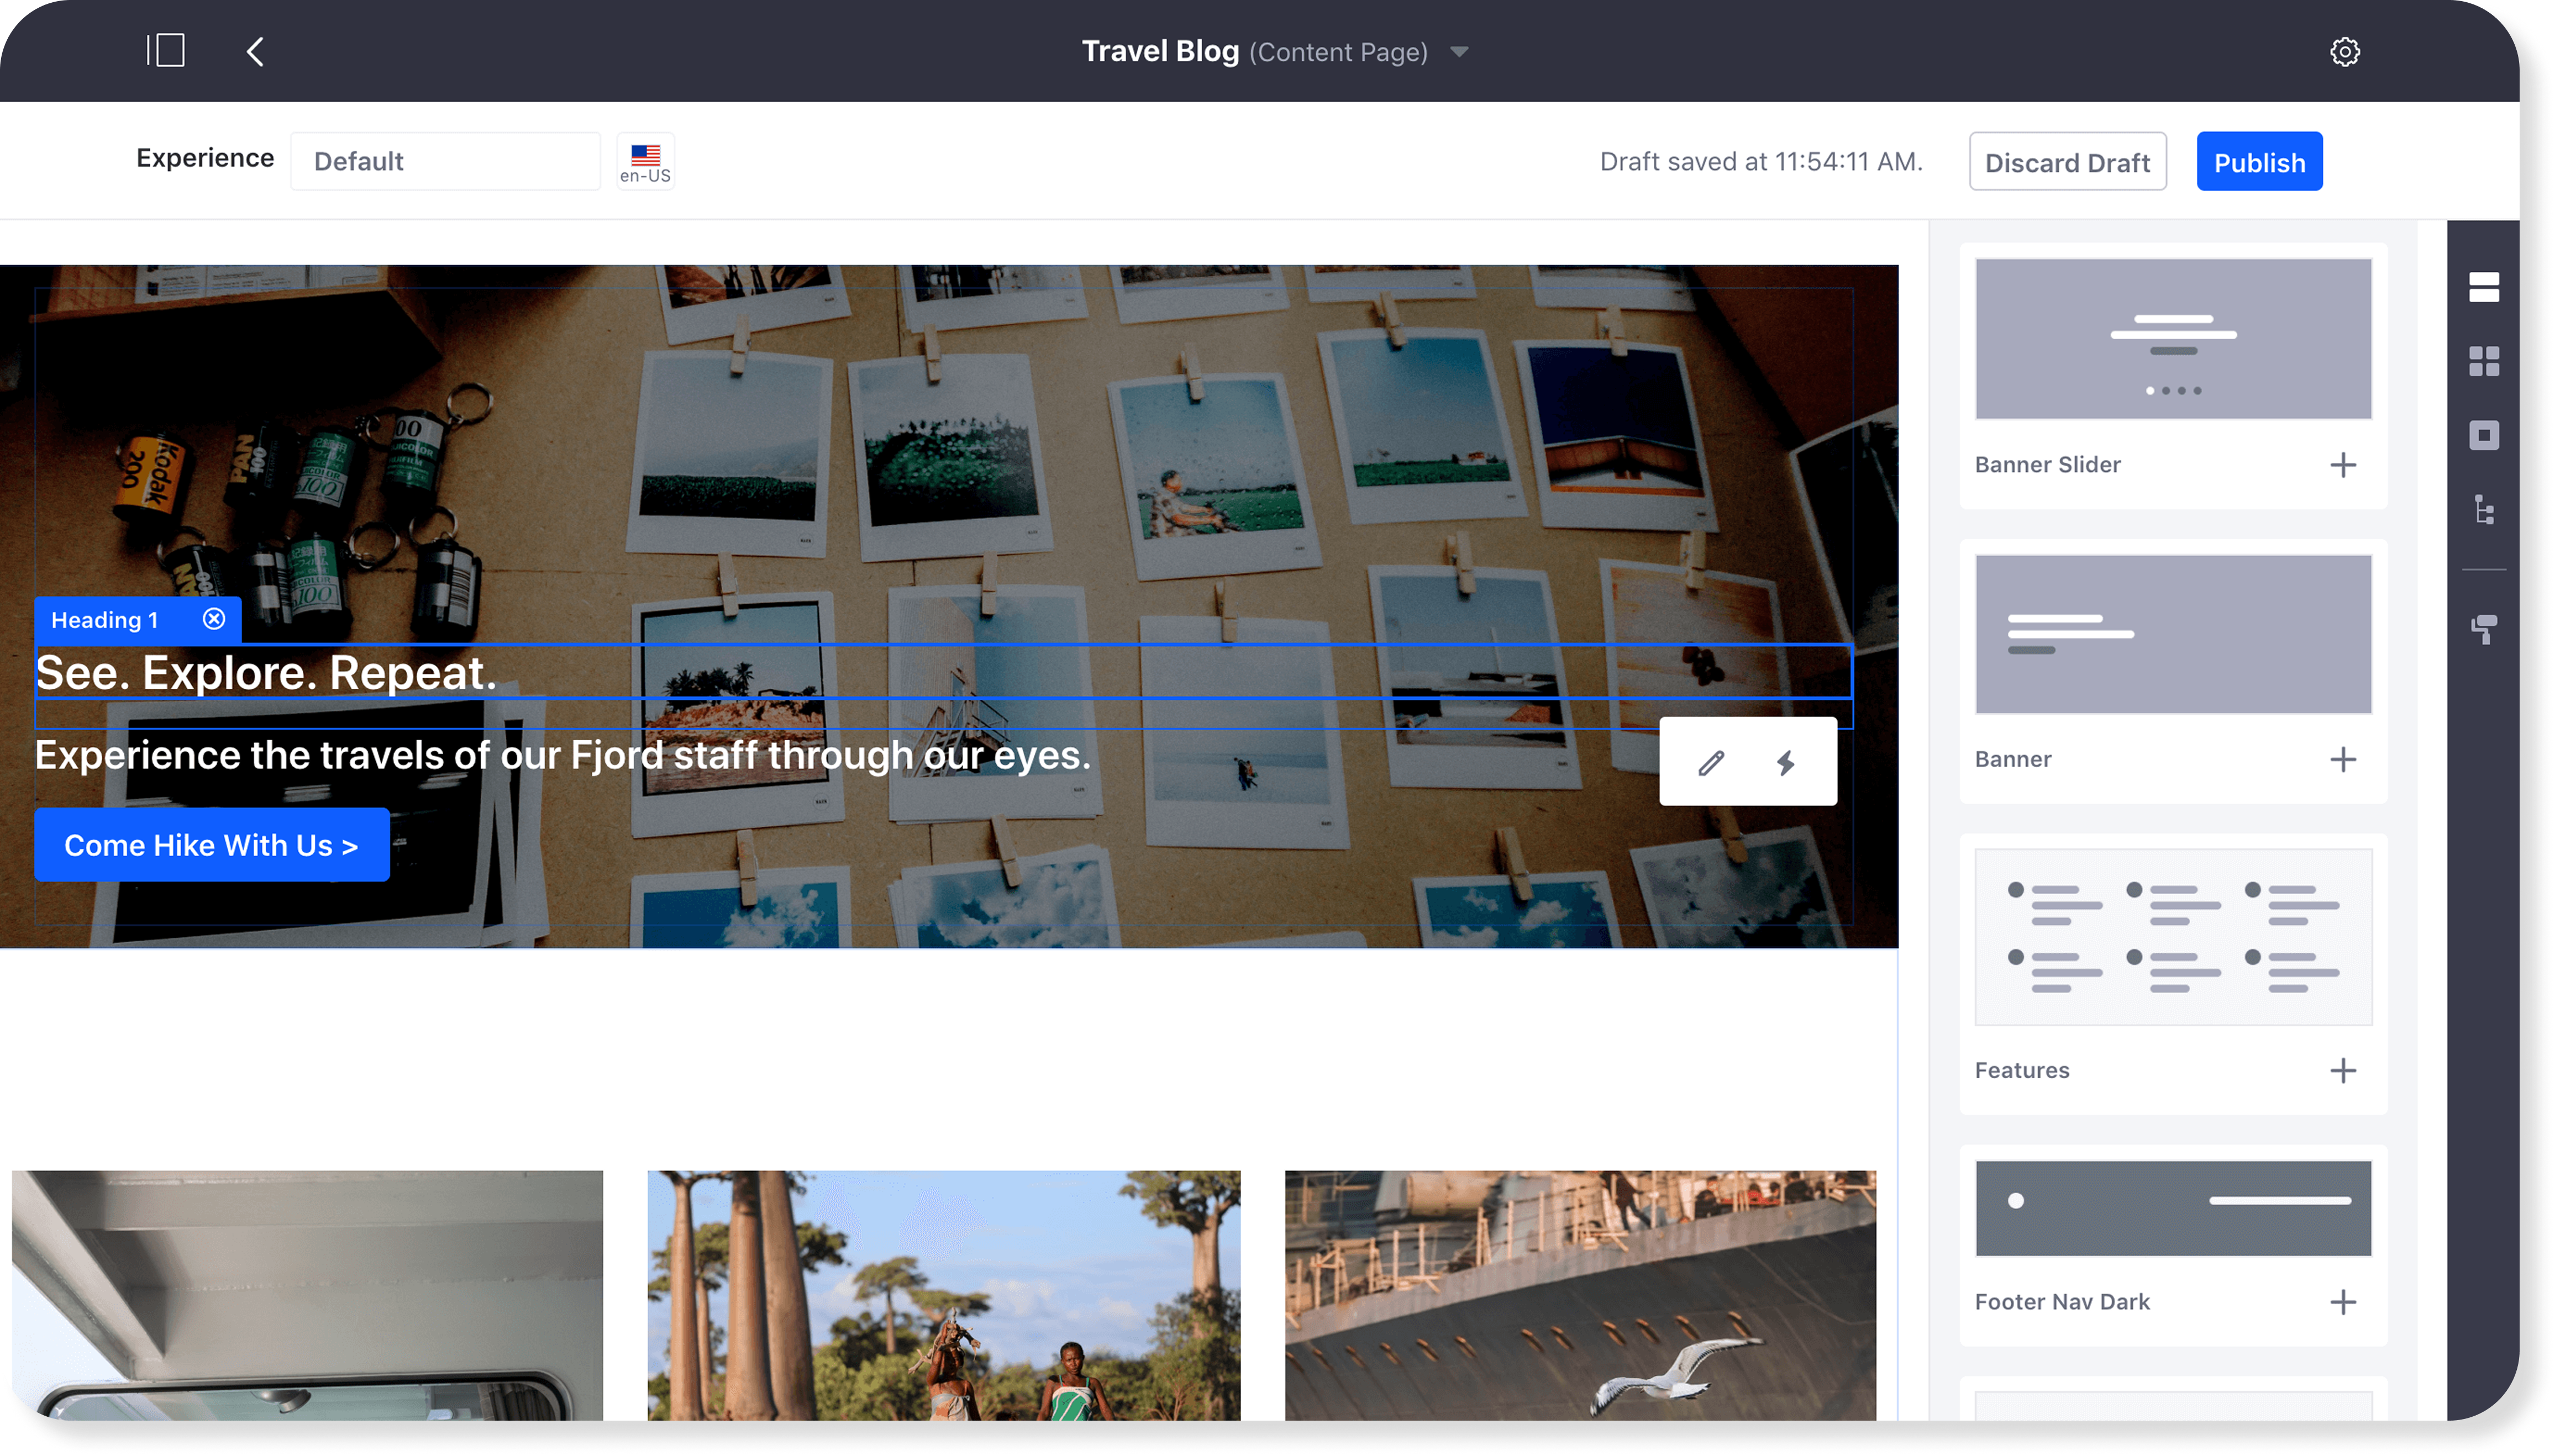Click the Come Hike With Us button
The width and height of the screenshot is (2555, 1456).
coord(211,845)
